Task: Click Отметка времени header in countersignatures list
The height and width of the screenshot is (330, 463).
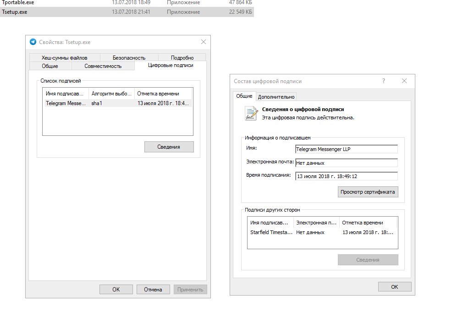Action: 368,223
